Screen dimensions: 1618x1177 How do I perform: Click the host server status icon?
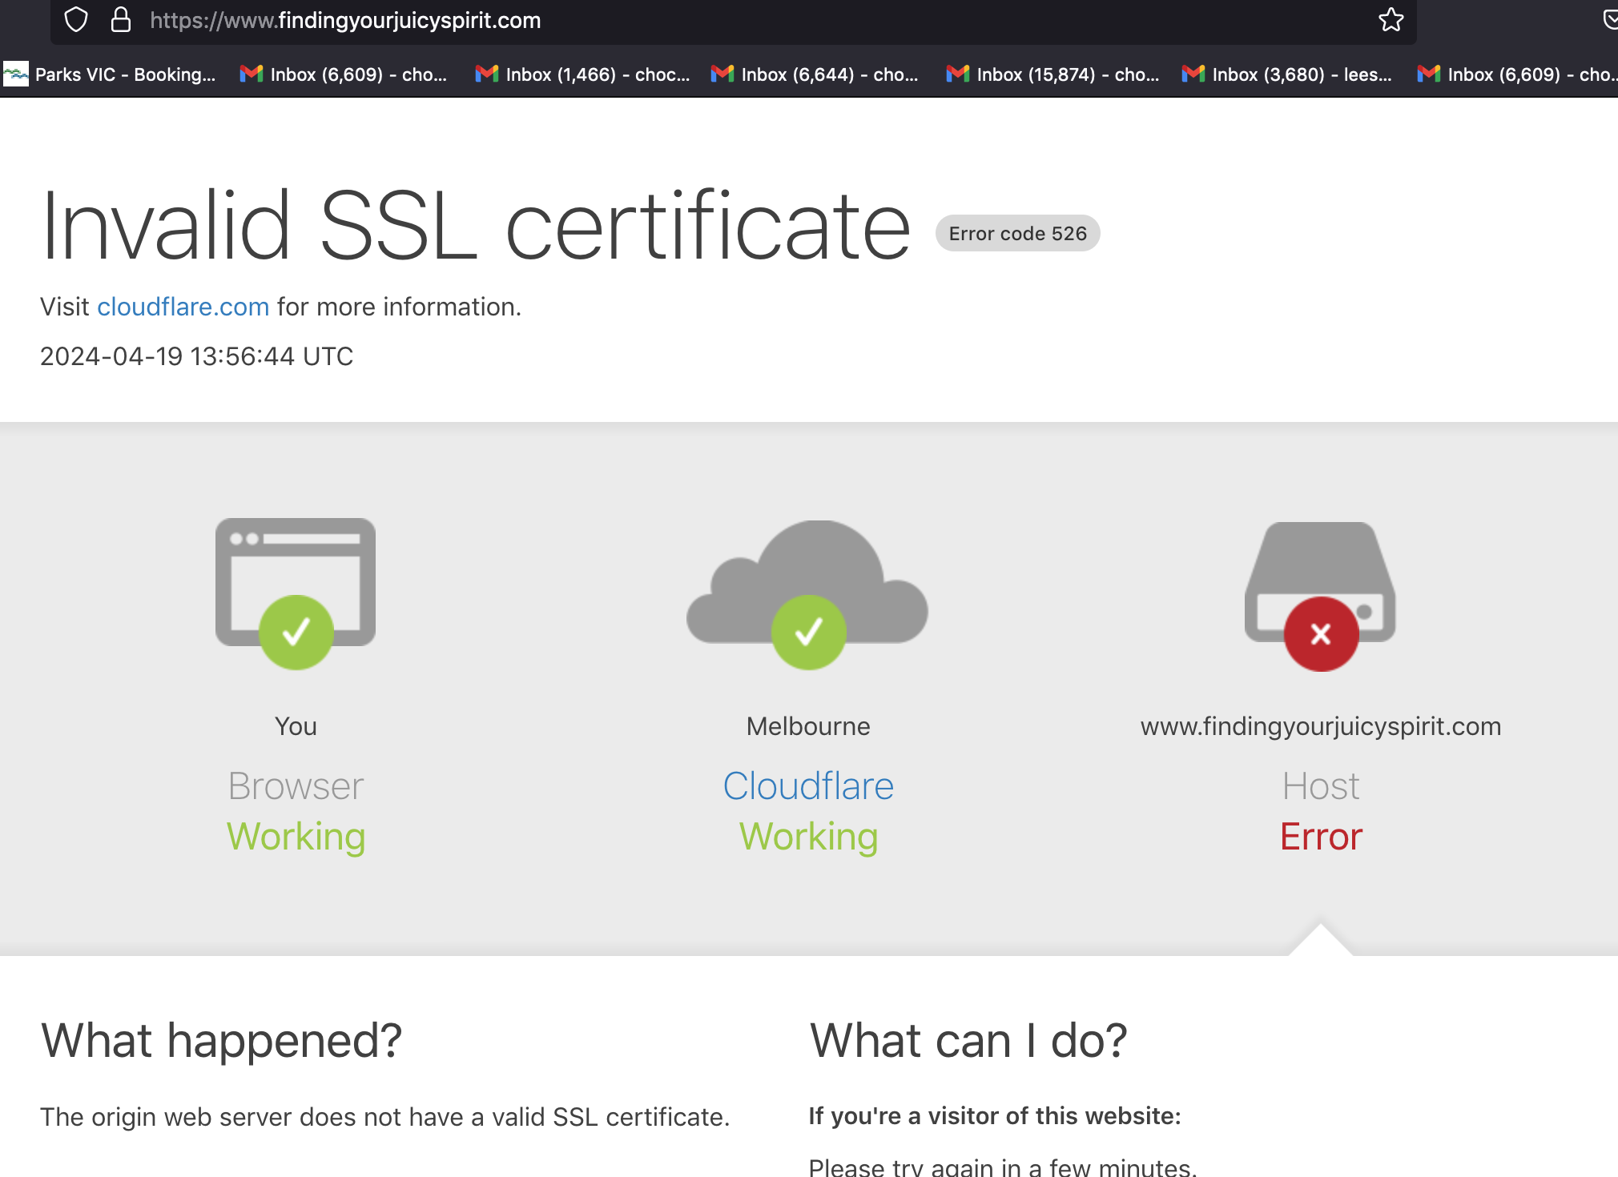[1320, 582]
